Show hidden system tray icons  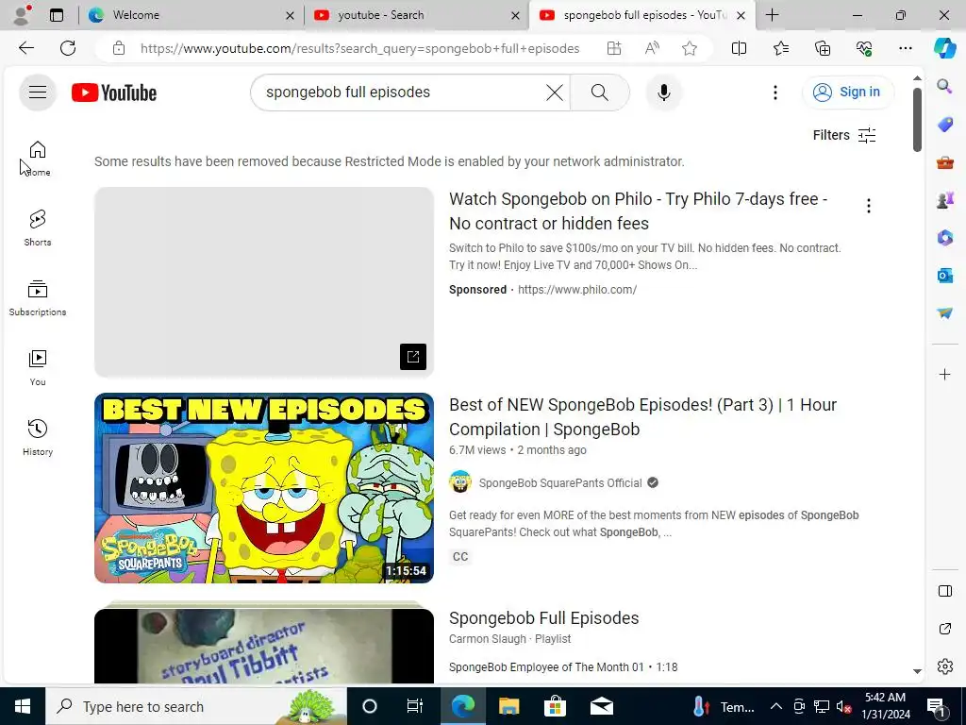click(x=776, y=706)
